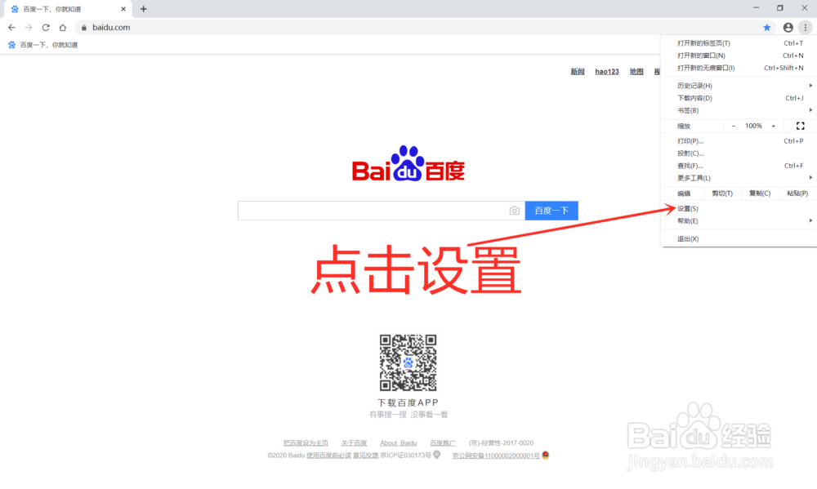817x489 pixels.
Task: Click the 下载百度APP text
Action: pos(408,402)
